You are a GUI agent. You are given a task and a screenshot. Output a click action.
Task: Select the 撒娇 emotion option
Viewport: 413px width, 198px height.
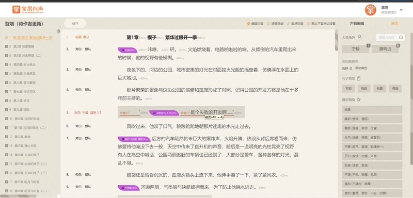tap(372, 128)
